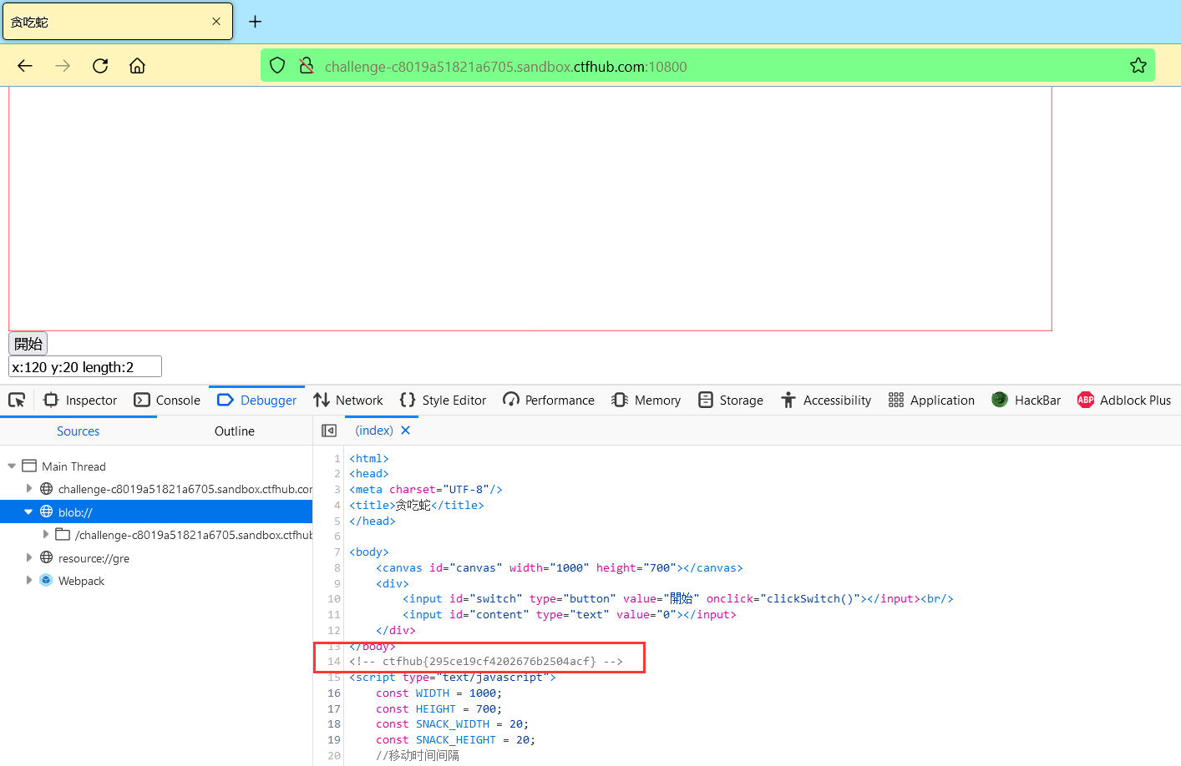Select the Debugger tab
The height and width of the screenshot is (766, 1181).
[257, 401]
